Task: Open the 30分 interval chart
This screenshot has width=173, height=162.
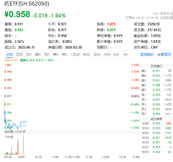Action: pyautogui.click(x=97, y=54)
